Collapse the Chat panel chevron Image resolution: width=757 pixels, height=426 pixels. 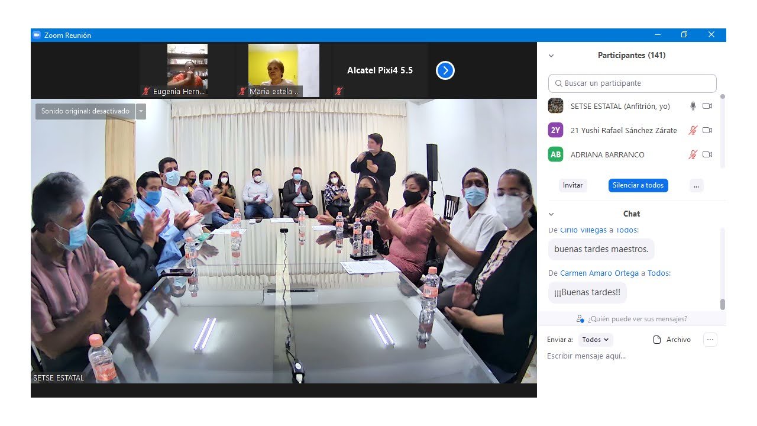(551, 214)
